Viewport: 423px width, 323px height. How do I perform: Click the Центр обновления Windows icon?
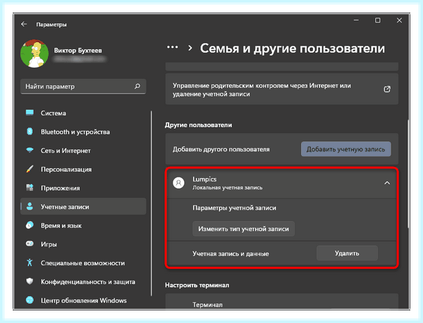(x=30, y=300)
